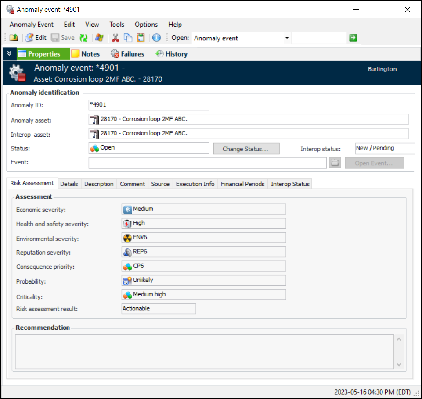Click the empty search field beside Open dropdown

(319, 38)
